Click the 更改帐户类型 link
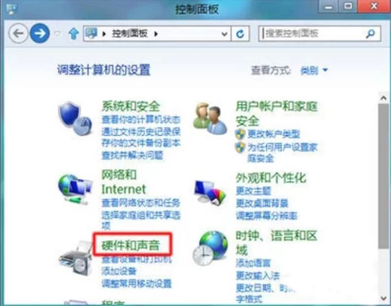 pyautogui.click(x=274, y=134)
